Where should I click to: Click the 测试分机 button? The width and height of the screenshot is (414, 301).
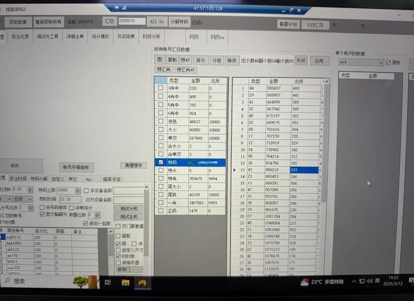(x=129, y=208)
